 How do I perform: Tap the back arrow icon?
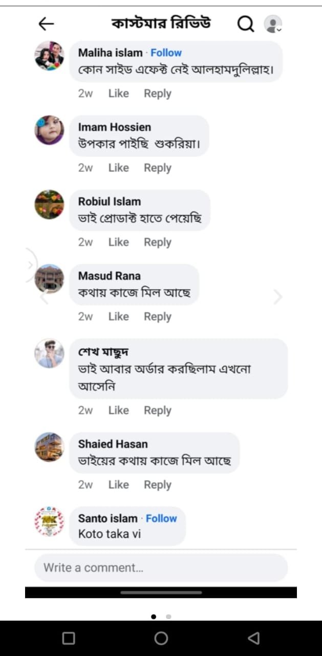46,24
